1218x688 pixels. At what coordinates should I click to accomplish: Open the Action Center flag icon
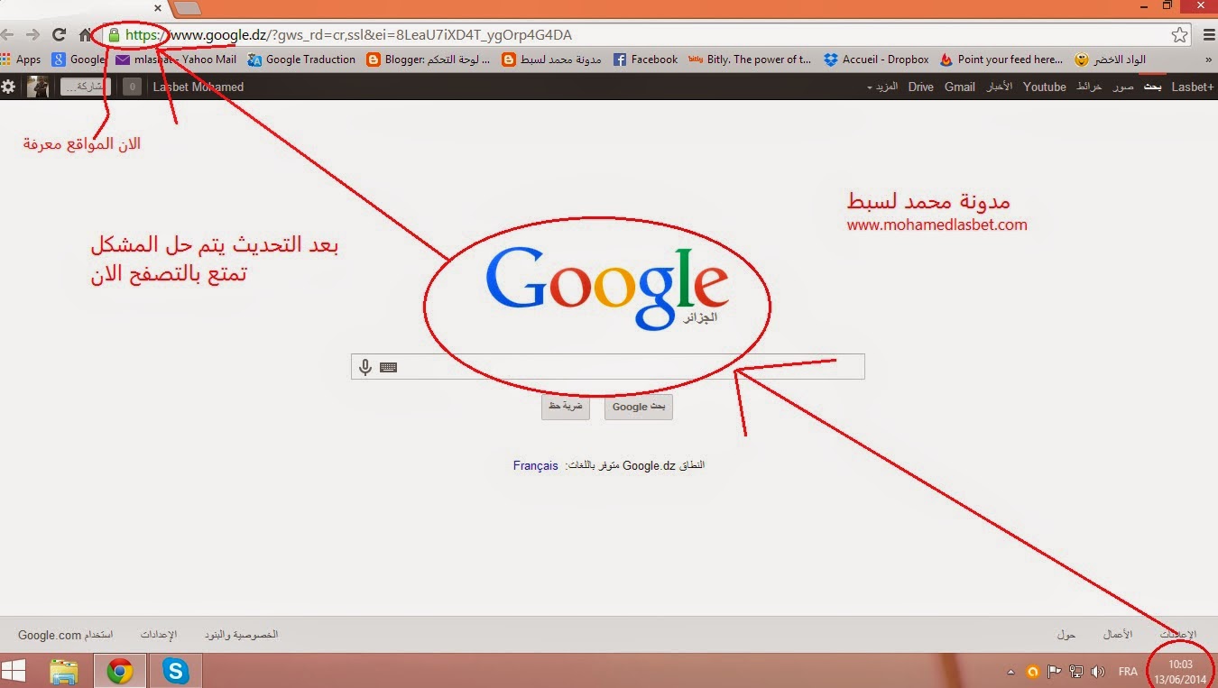[1054, 672]
